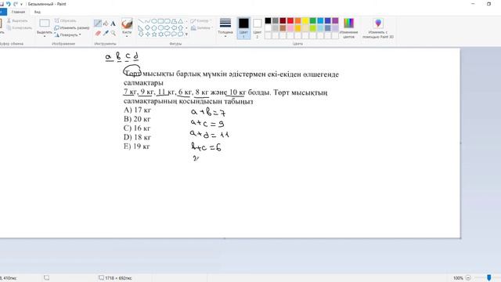501x282 pixels.
Task: Open Edit colors (Изменение цветов)
Action: (x=348, y=28)
